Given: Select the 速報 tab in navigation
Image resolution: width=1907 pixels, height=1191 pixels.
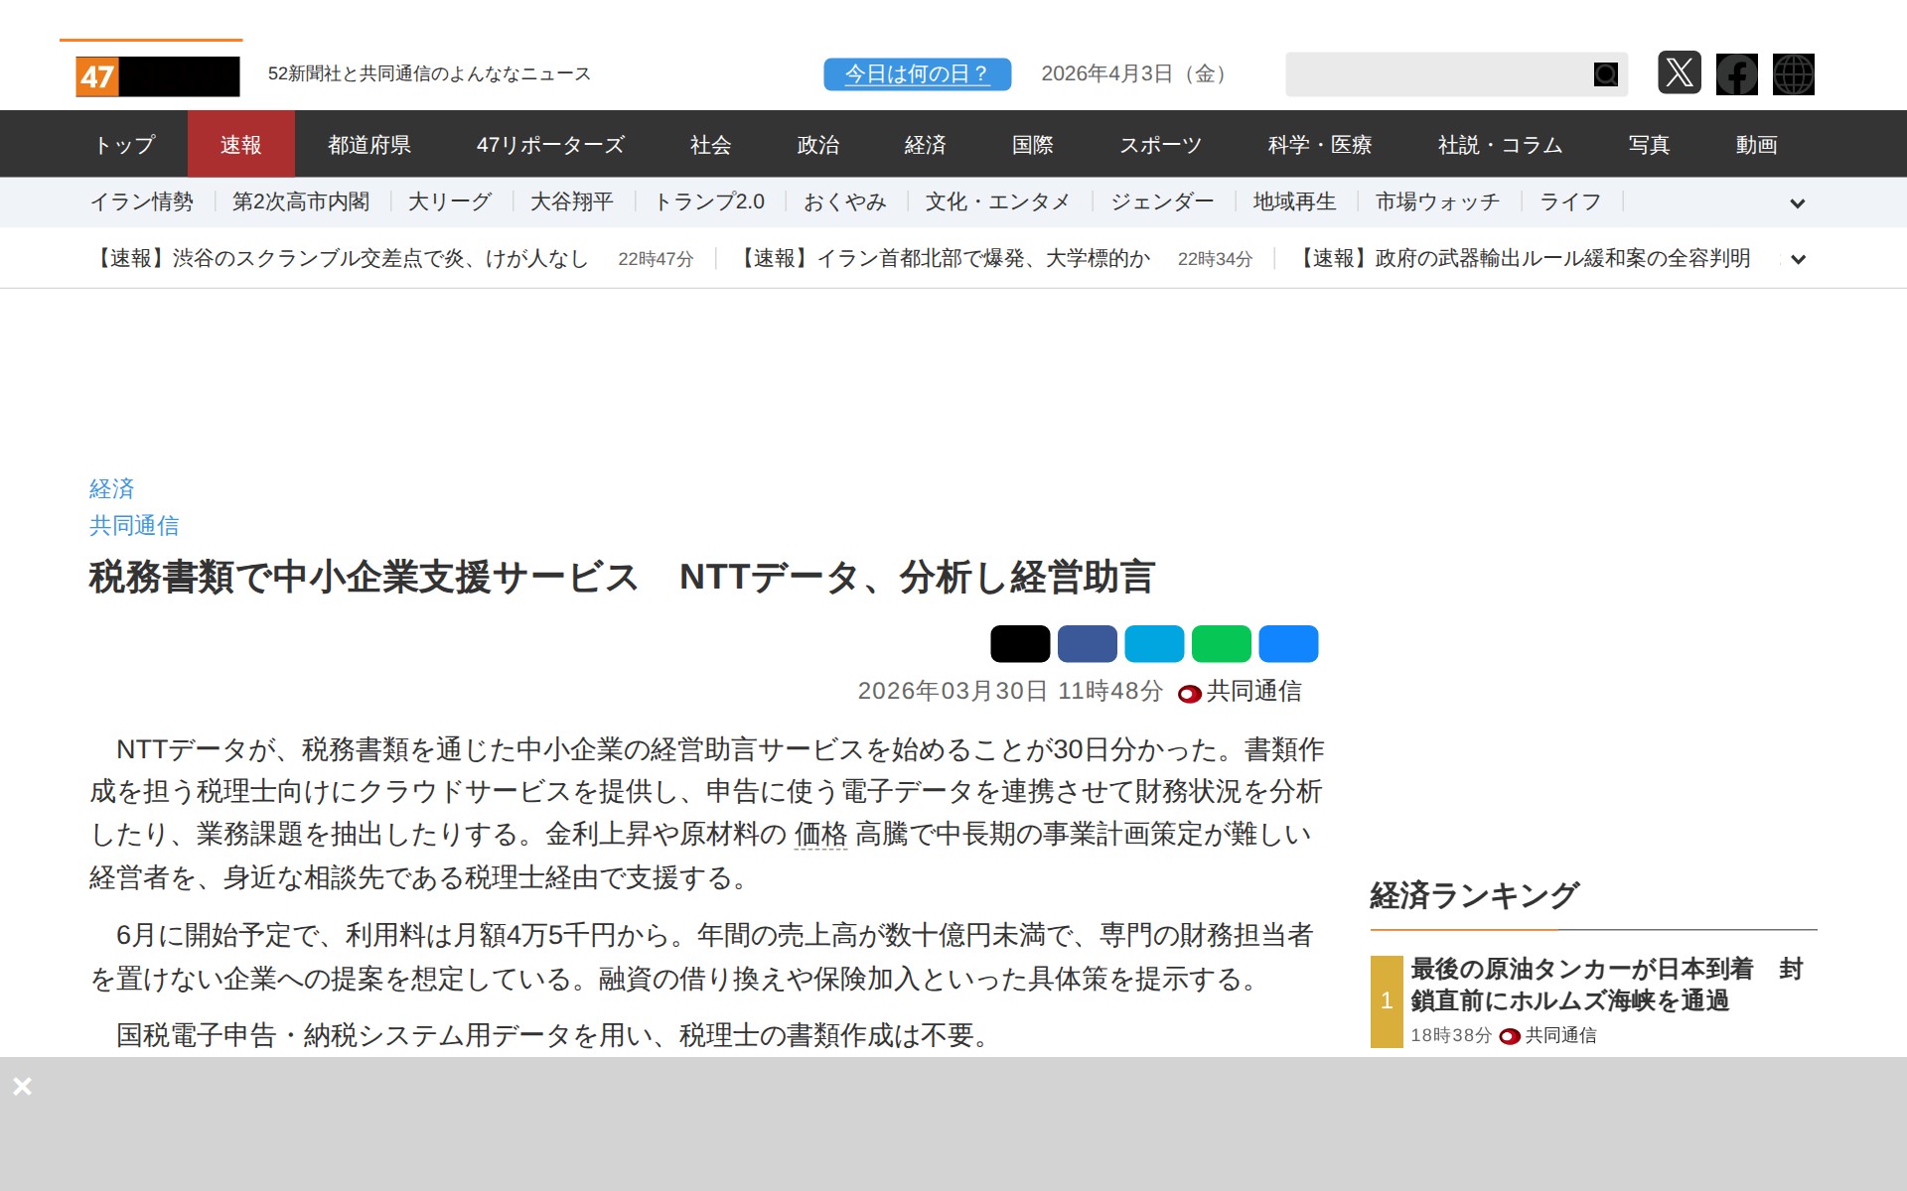Looking at the screenshot, I should (240, 145).
